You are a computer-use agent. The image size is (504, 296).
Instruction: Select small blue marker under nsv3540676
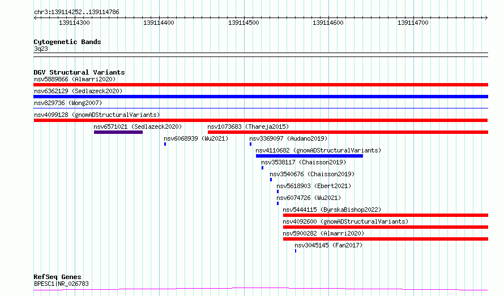pyautogui.click(x=271, y=180)
